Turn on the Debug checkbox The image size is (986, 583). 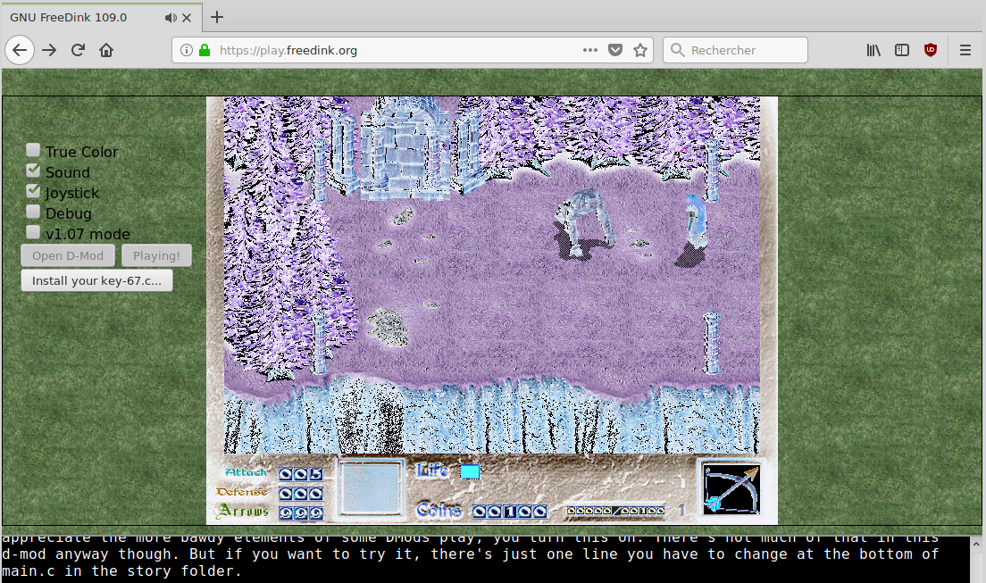click(33, 212)
